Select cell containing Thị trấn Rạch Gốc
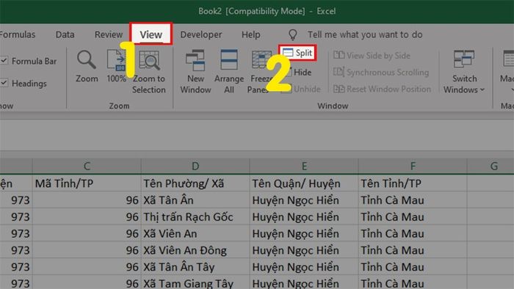 [195, 216]
